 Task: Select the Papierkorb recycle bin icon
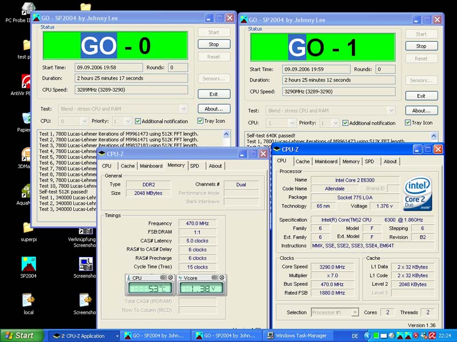pyautogui.click(x=27, y=118)
